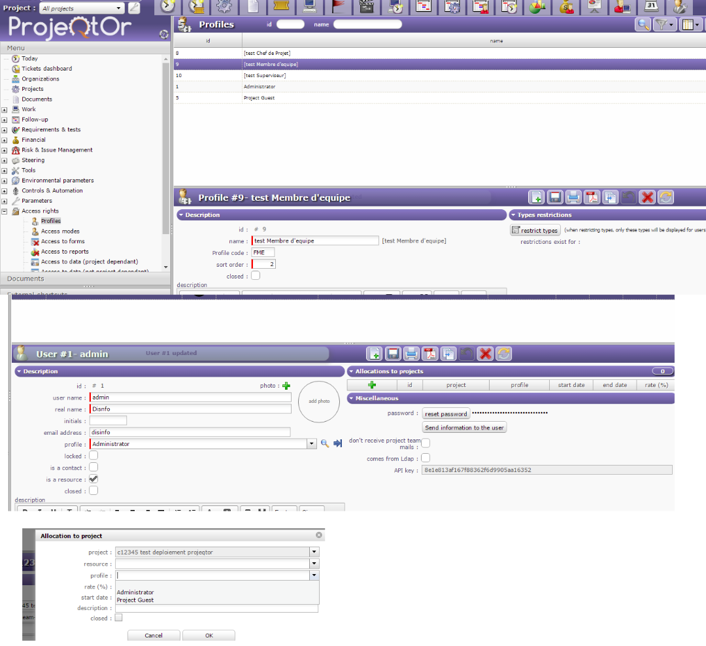Print the user record with the printer icon

pyautogui.click(x=411, y=354)
